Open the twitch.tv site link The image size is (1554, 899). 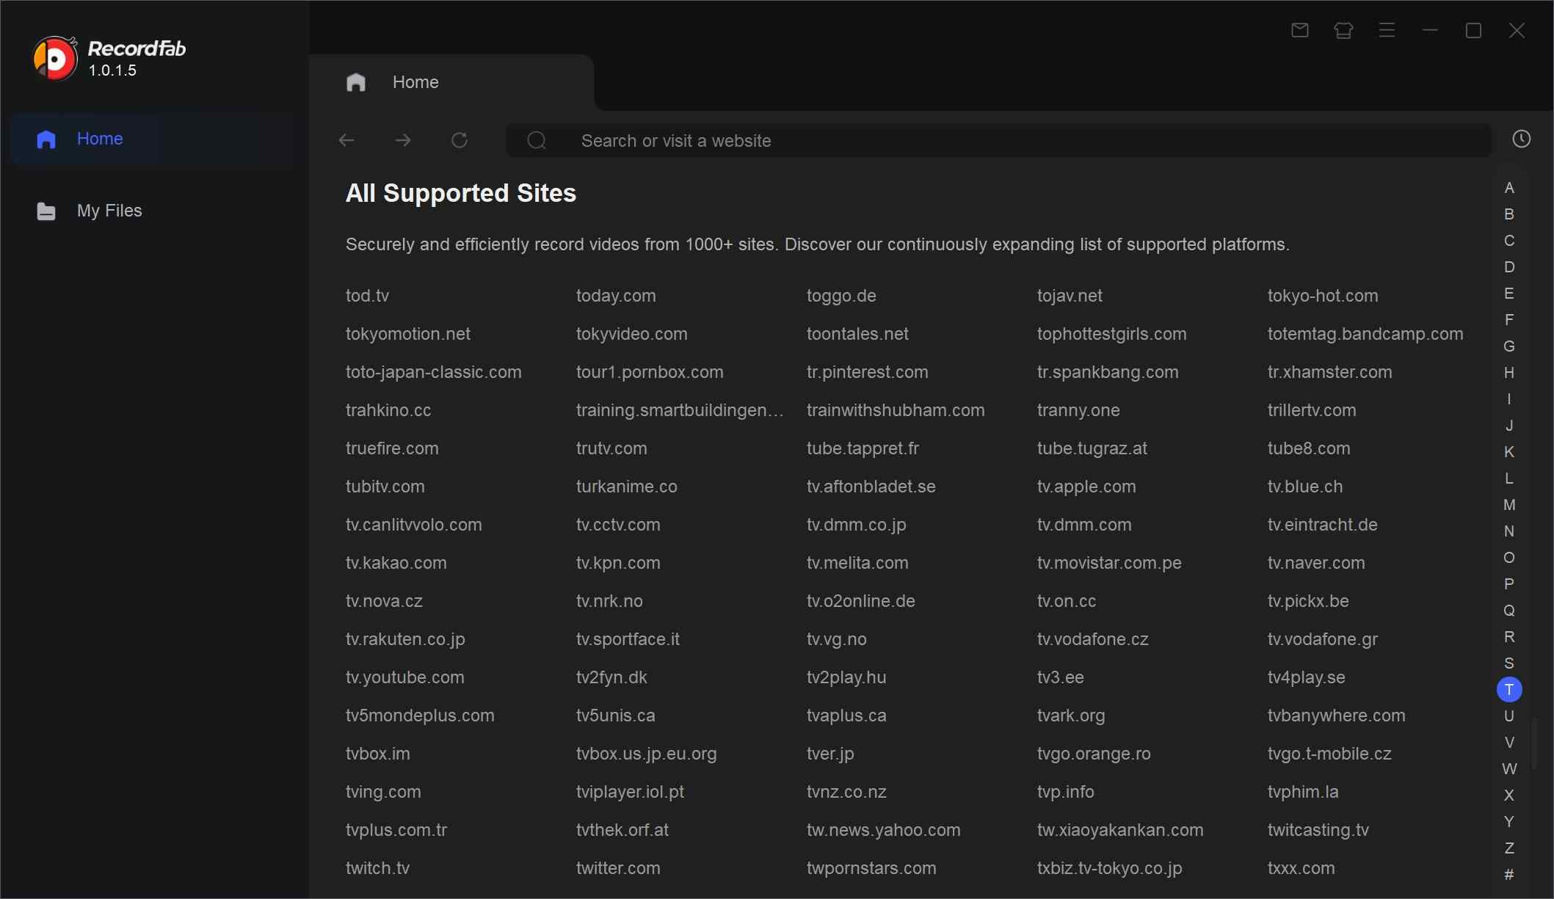pos(377,868)
